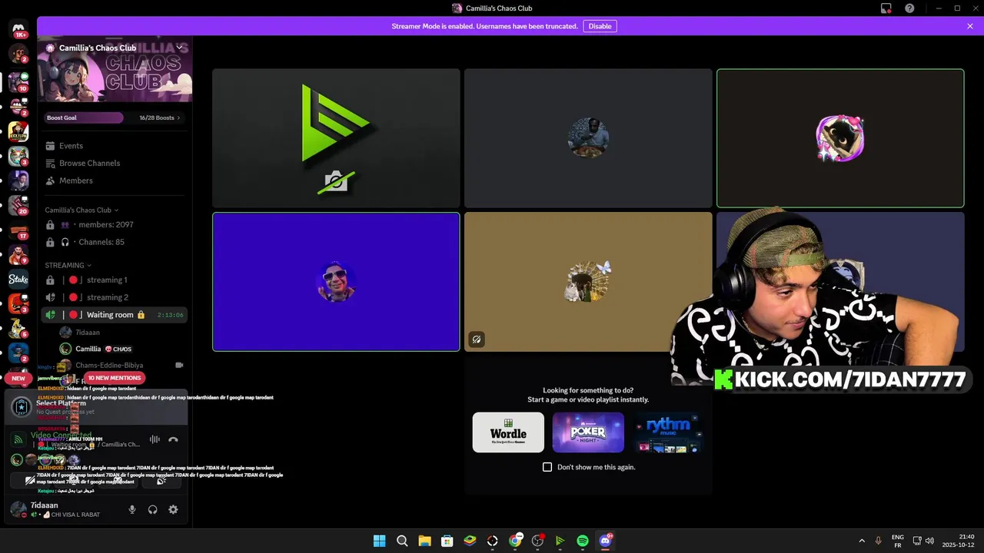Jump to 10 NEW MENTIONS
The height and width of the screenshot is (553, 984).
coord(115,378)
